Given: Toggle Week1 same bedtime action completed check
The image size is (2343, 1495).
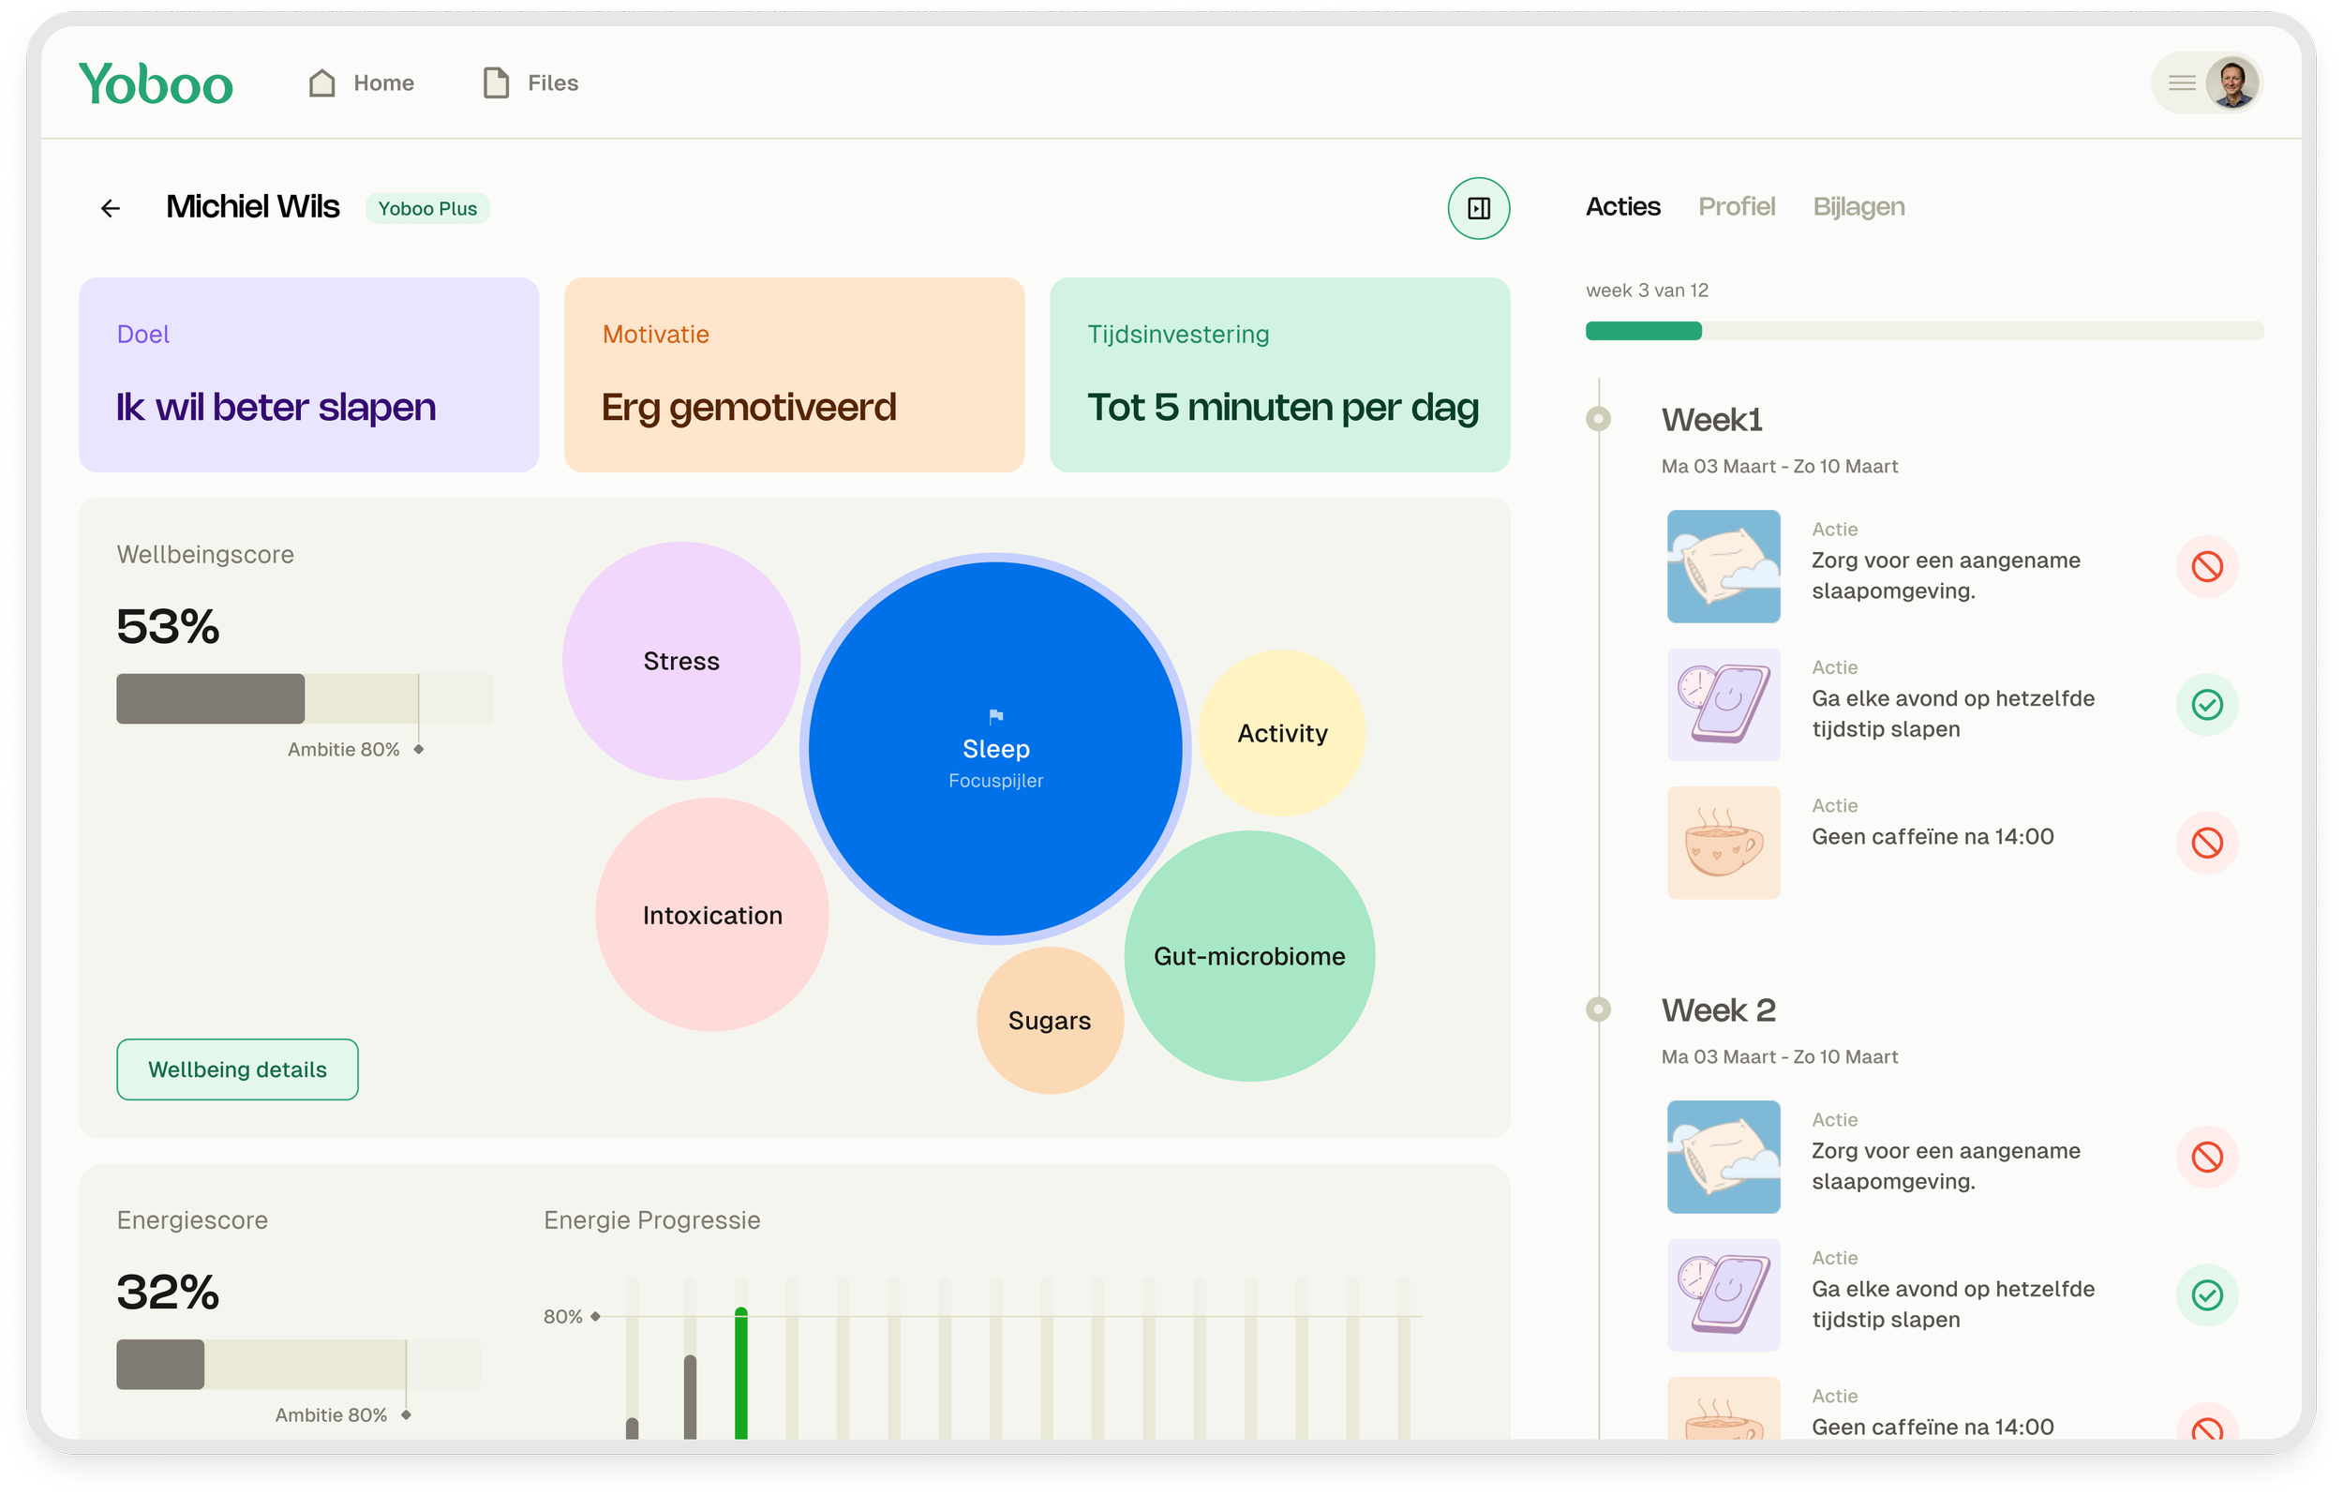Looking at the screenshot, I should click(2207, 705).
